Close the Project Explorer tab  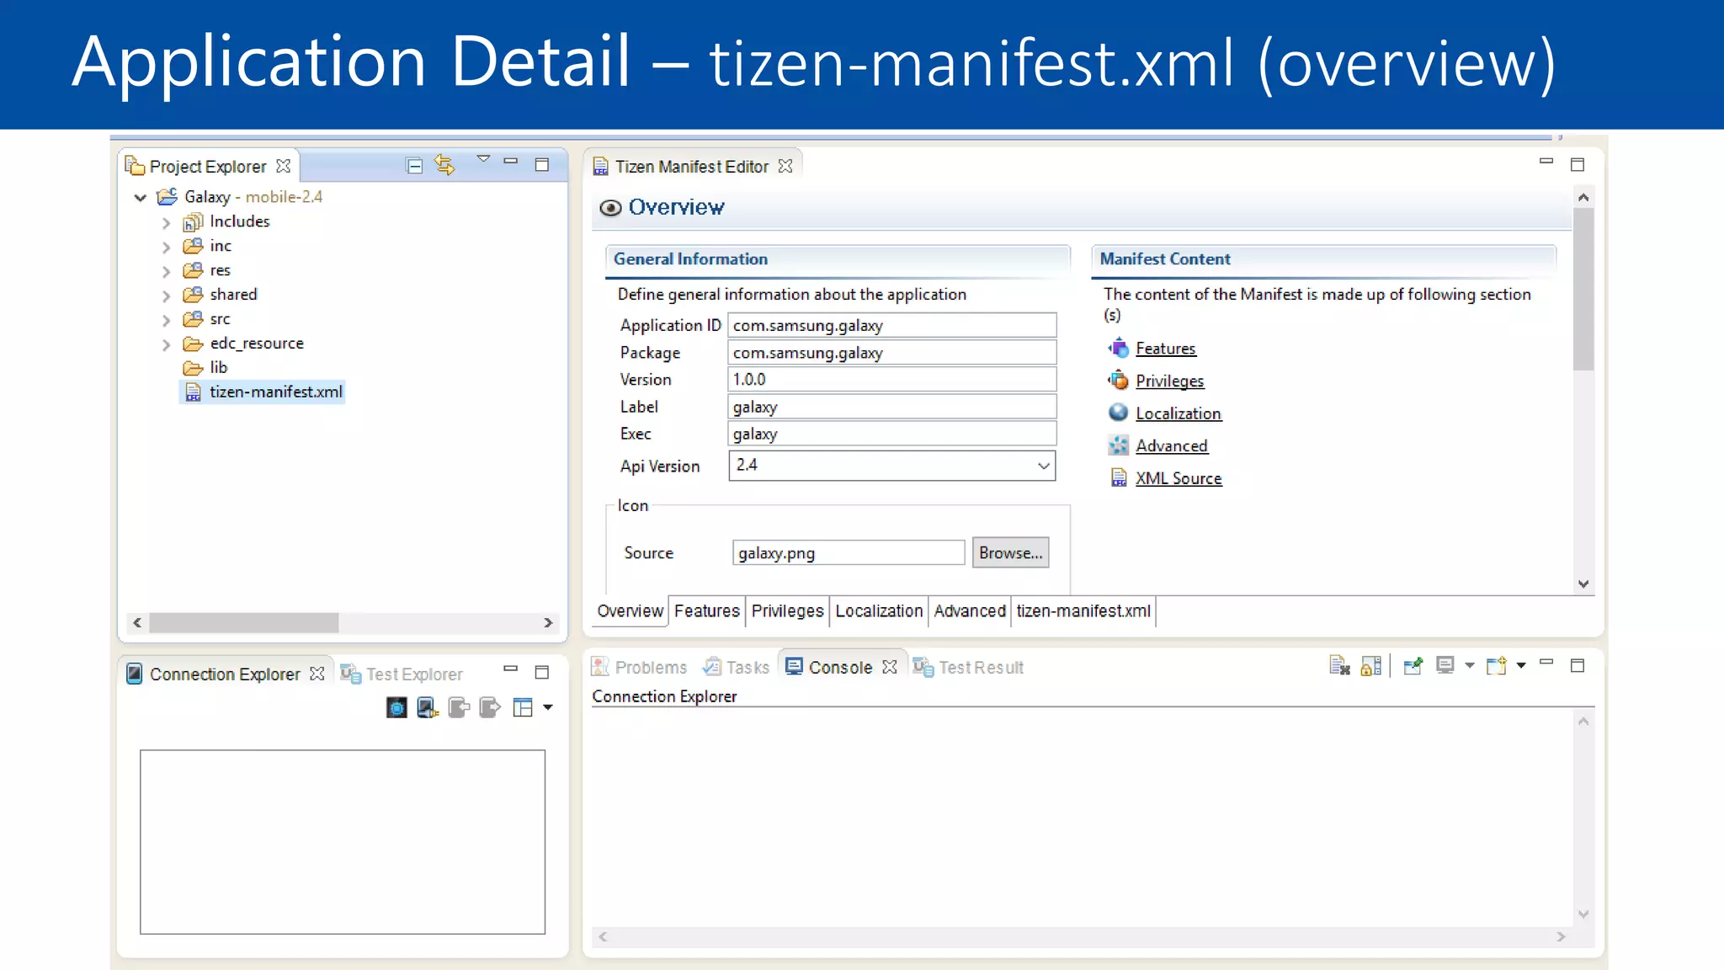pyautogui.click(x=284, y=166)
